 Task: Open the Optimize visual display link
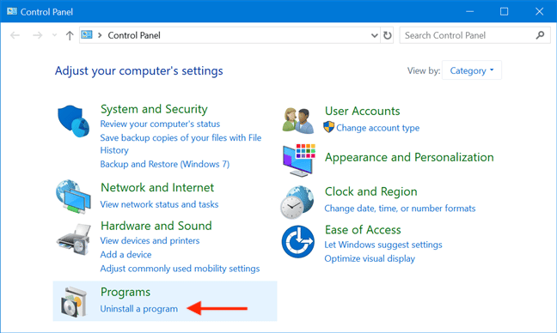click(x=370, y=258)
